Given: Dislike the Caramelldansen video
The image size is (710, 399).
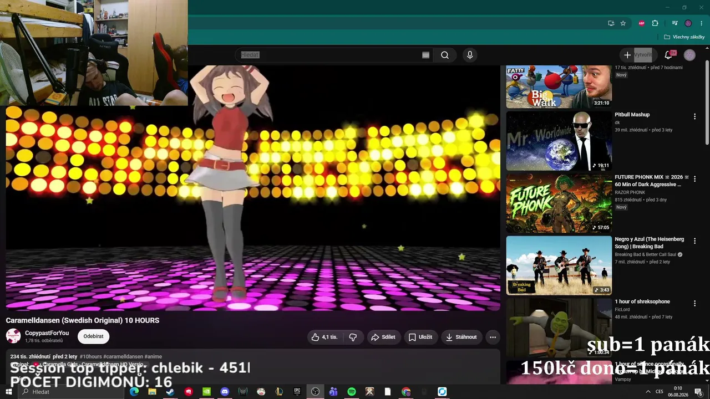Looking at the screenshot, I should 353,337.
